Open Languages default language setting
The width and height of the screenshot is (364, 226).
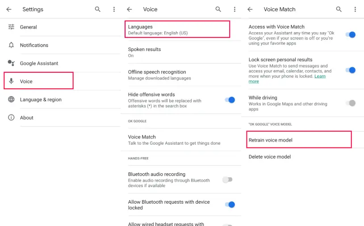178,29
